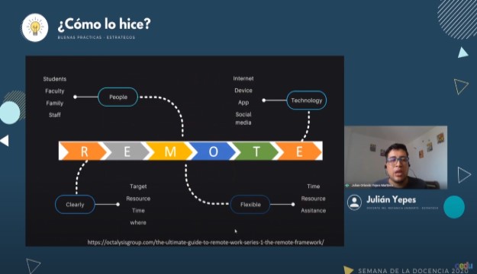Click the Students label in People list
The width and height of the screenshot is (477, 274).
click(55, 79)
